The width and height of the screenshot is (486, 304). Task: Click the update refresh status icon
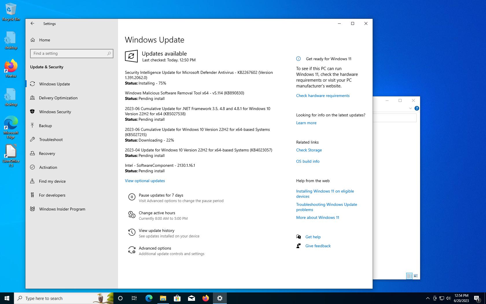tap(131, 56)
